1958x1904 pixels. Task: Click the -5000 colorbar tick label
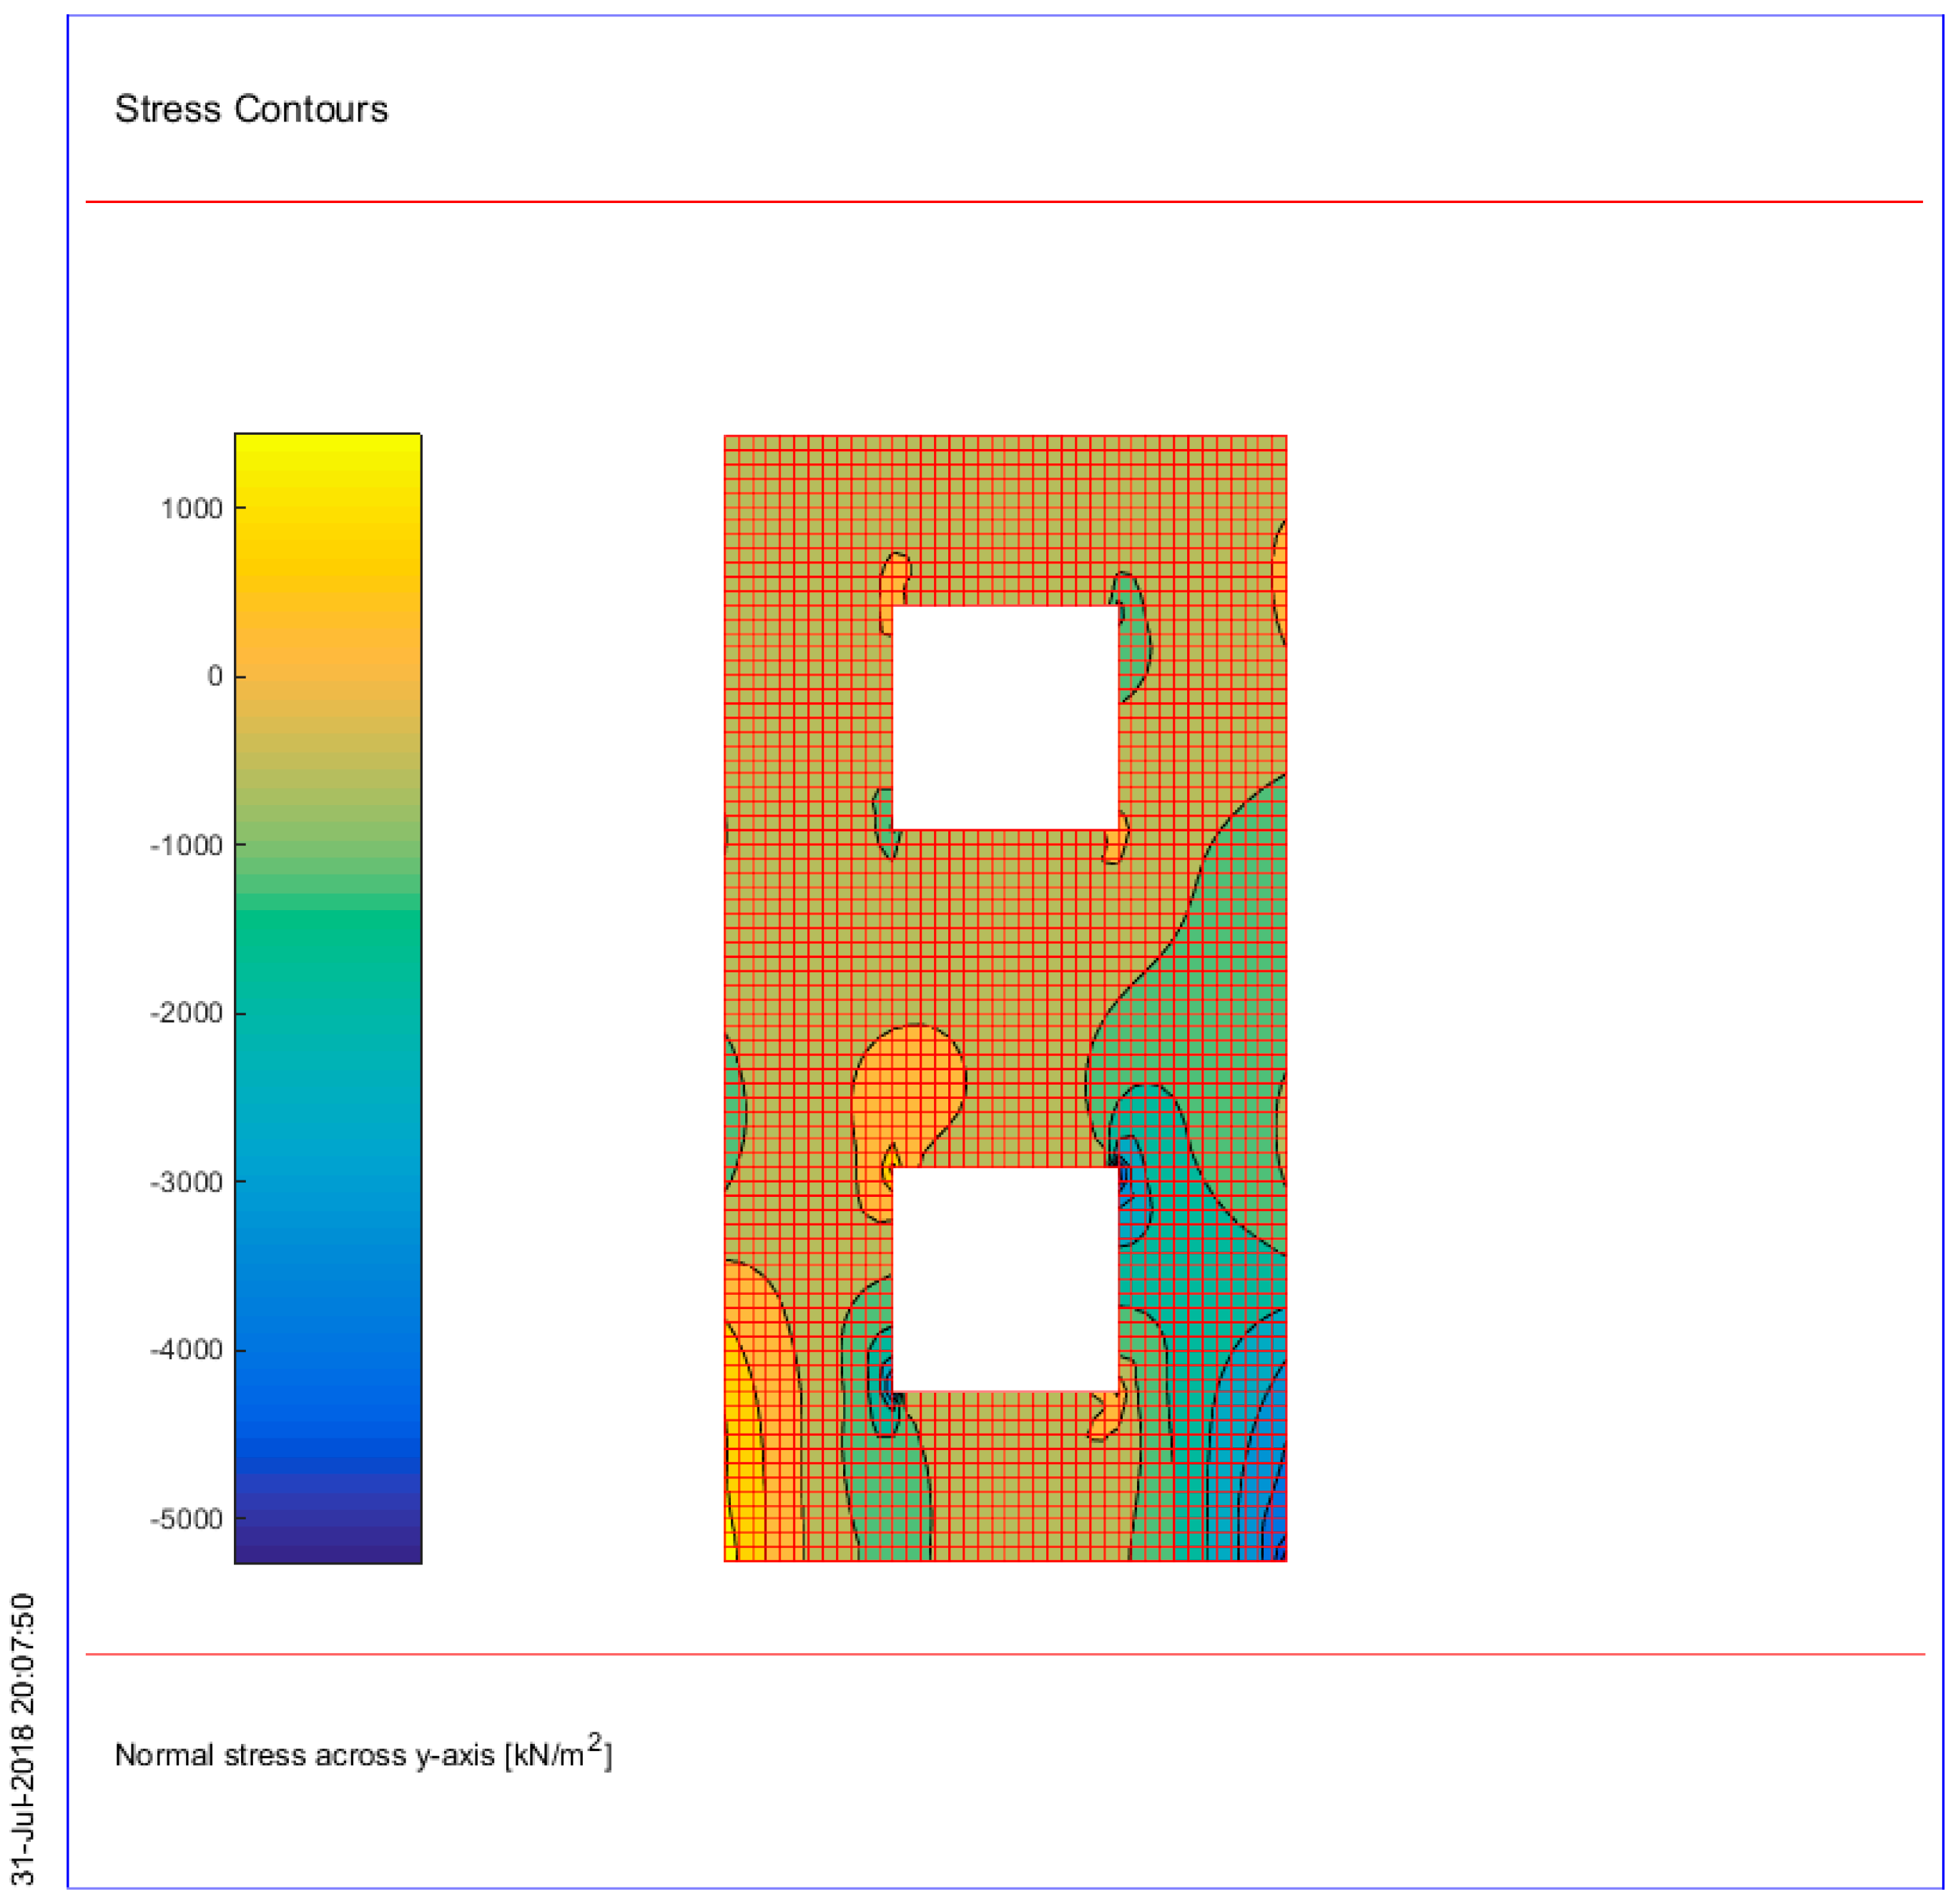(186, 1519)
